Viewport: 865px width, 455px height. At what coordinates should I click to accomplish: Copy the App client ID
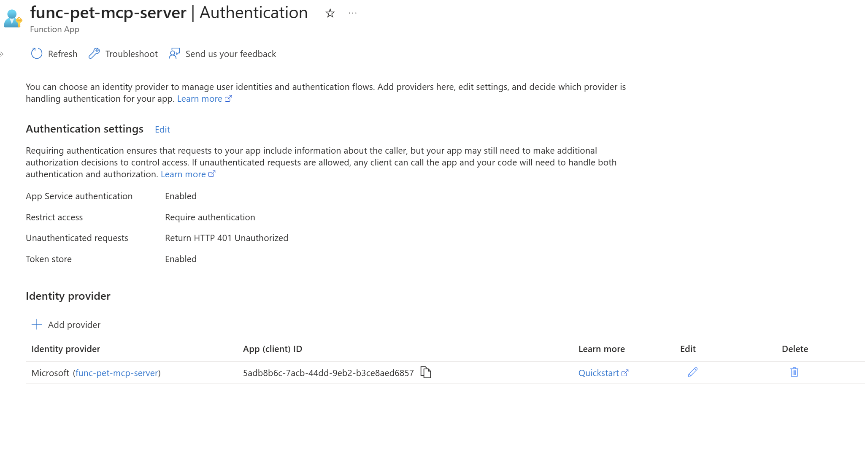(x=426, y=373)
